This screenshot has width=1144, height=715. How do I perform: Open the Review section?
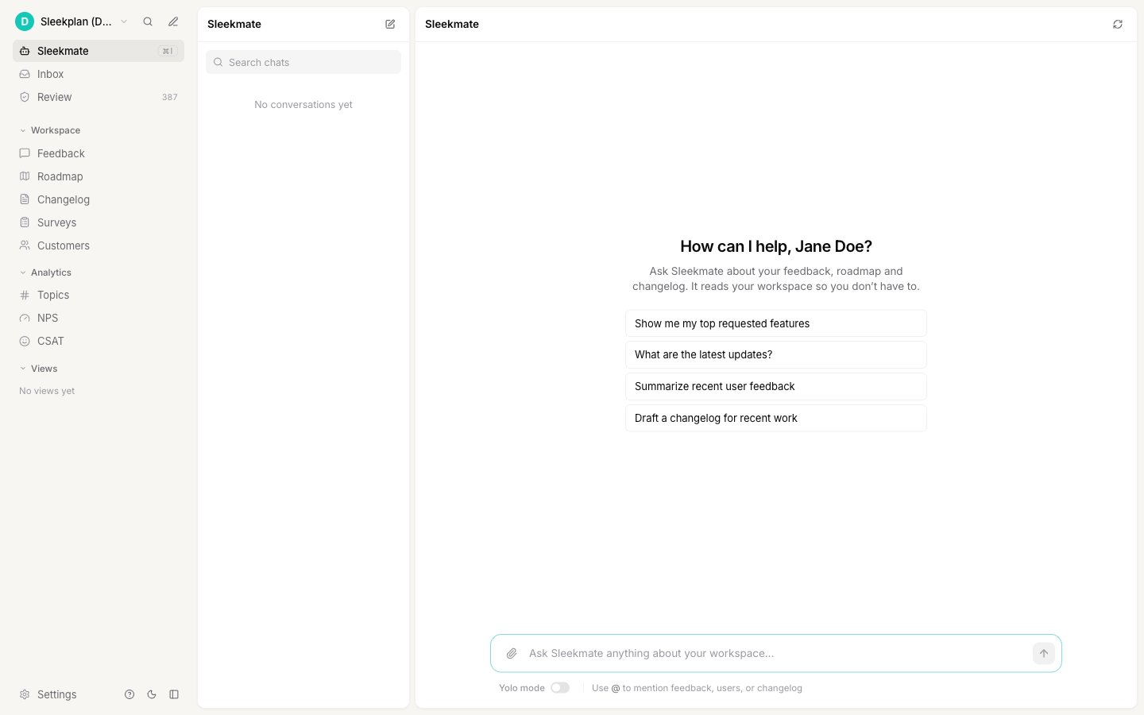click(x=99, y=97)
